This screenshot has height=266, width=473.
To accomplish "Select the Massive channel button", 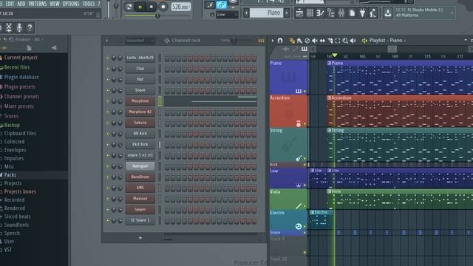I will coord(140,199).
